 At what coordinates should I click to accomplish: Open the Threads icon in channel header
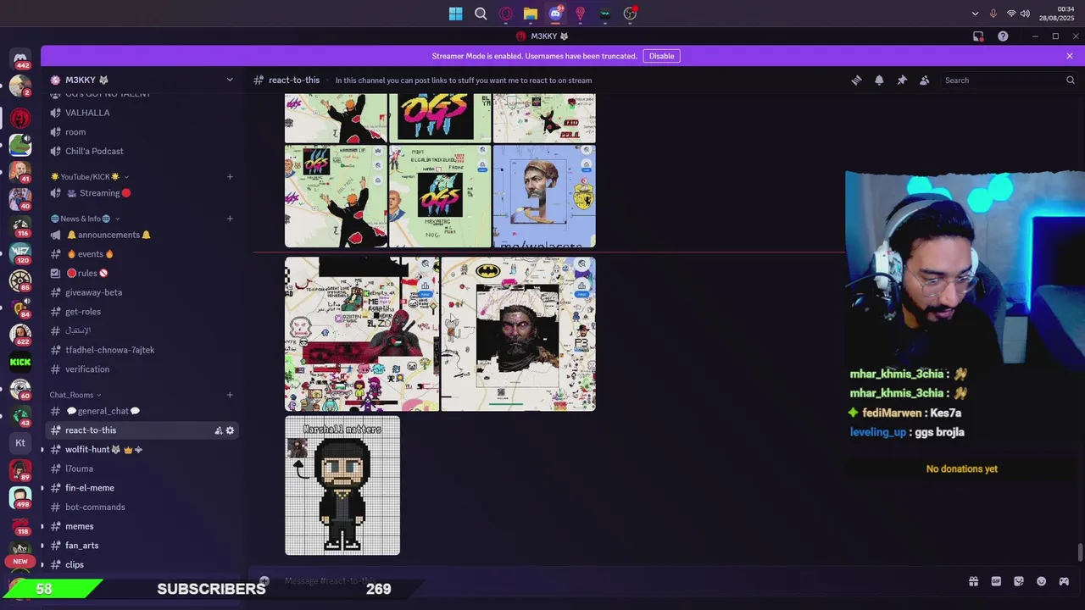[x=856, y=80]
